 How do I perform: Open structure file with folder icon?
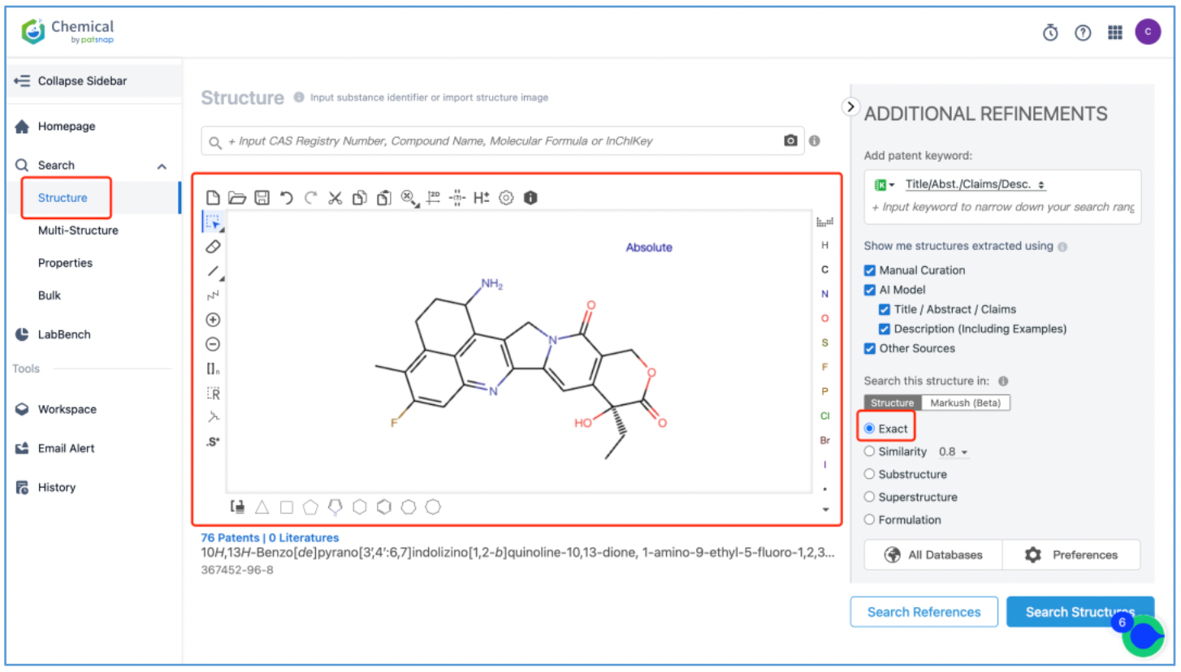coord(237,197)
